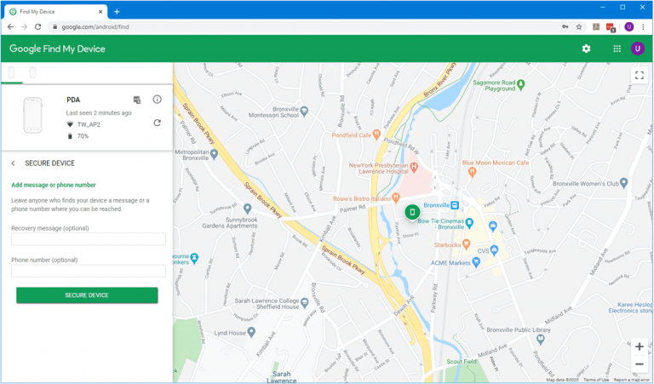Viewport: 654px width, 384px height.
Task: Select the ACME Markets map pin
Action: pos(476,262)
